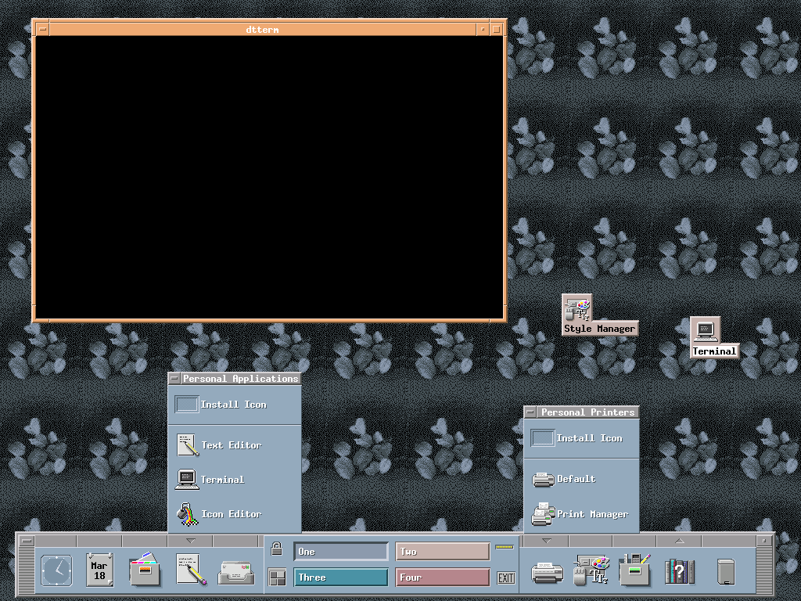Collapse the Personal Printers subpanel arrow

point(546,541)
